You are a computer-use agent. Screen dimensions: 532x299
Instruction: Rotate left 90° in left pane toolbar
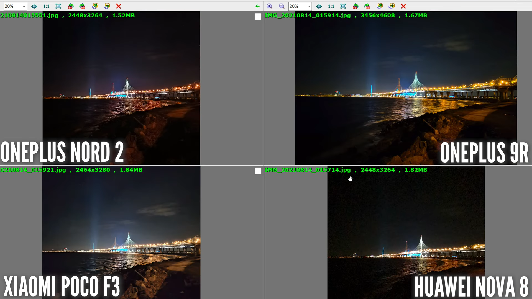(x=71, y=6)
